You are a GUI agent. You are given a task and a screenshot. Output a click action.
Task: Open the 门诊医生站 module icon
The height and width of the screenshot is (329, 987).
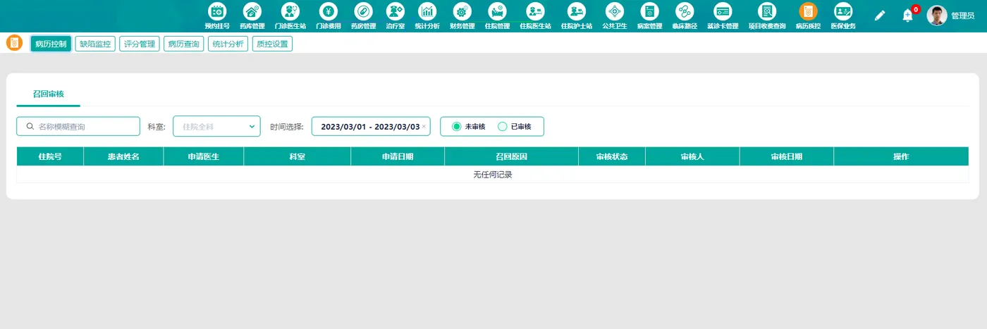coord(290,11)
